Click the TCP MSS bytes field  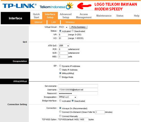tap(84, 119)
